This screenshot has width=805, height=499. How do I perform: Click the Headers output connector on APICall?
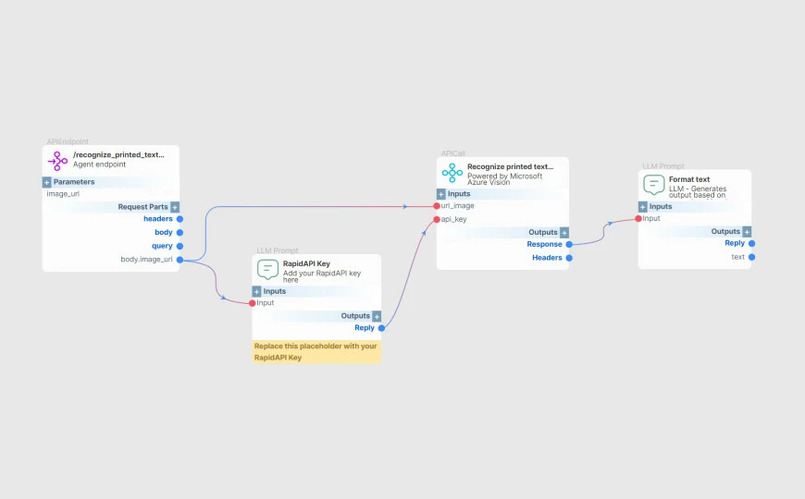(x=569, y=258)
